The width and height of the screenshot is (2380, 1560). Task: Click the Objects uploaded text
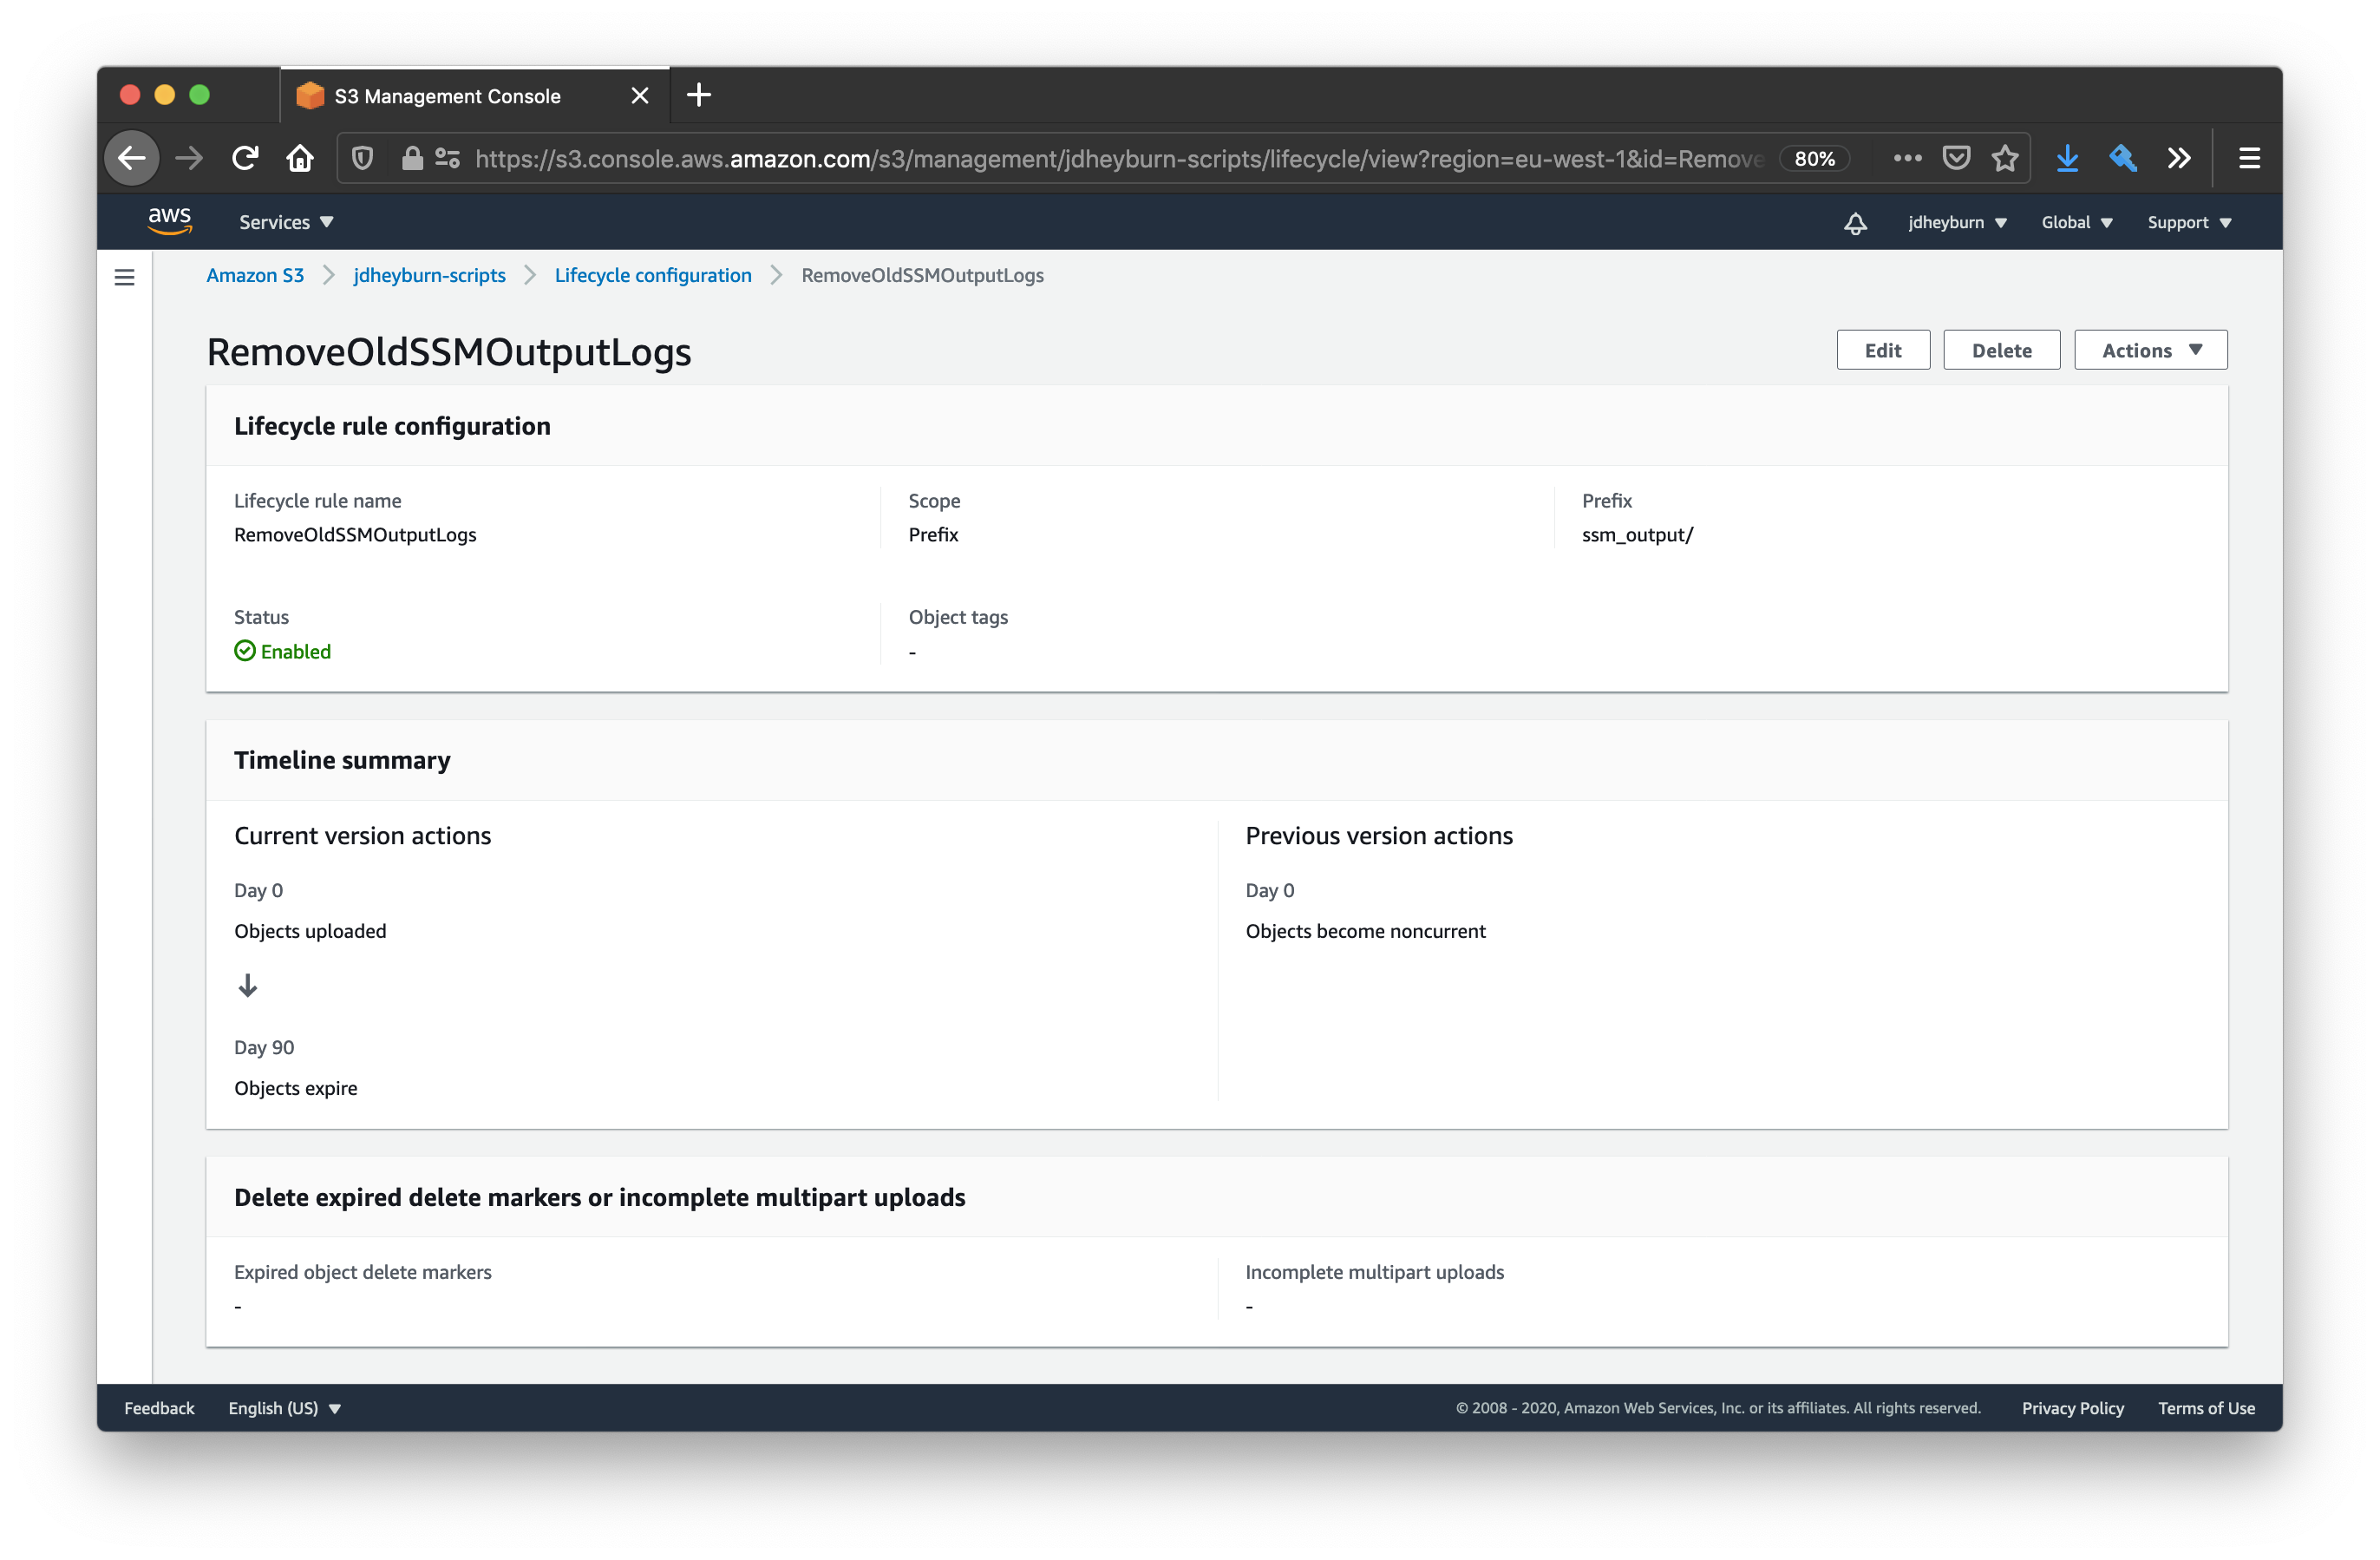pyautogui.click(x=310, y=931)
